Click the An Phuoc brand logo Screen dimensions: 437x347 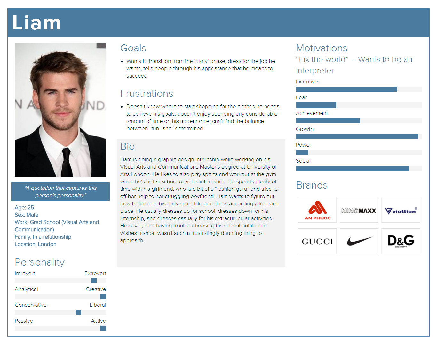(317, 210)
